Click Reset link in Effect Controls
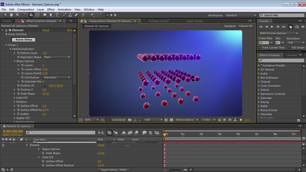Screen dimensions: 306x172 [46, 30]
